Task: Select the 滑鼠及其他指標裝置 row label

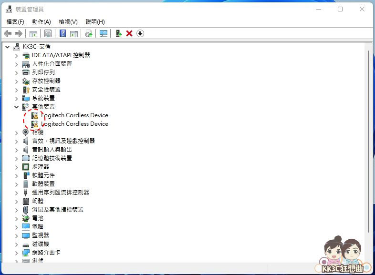Action: [58, 210]
